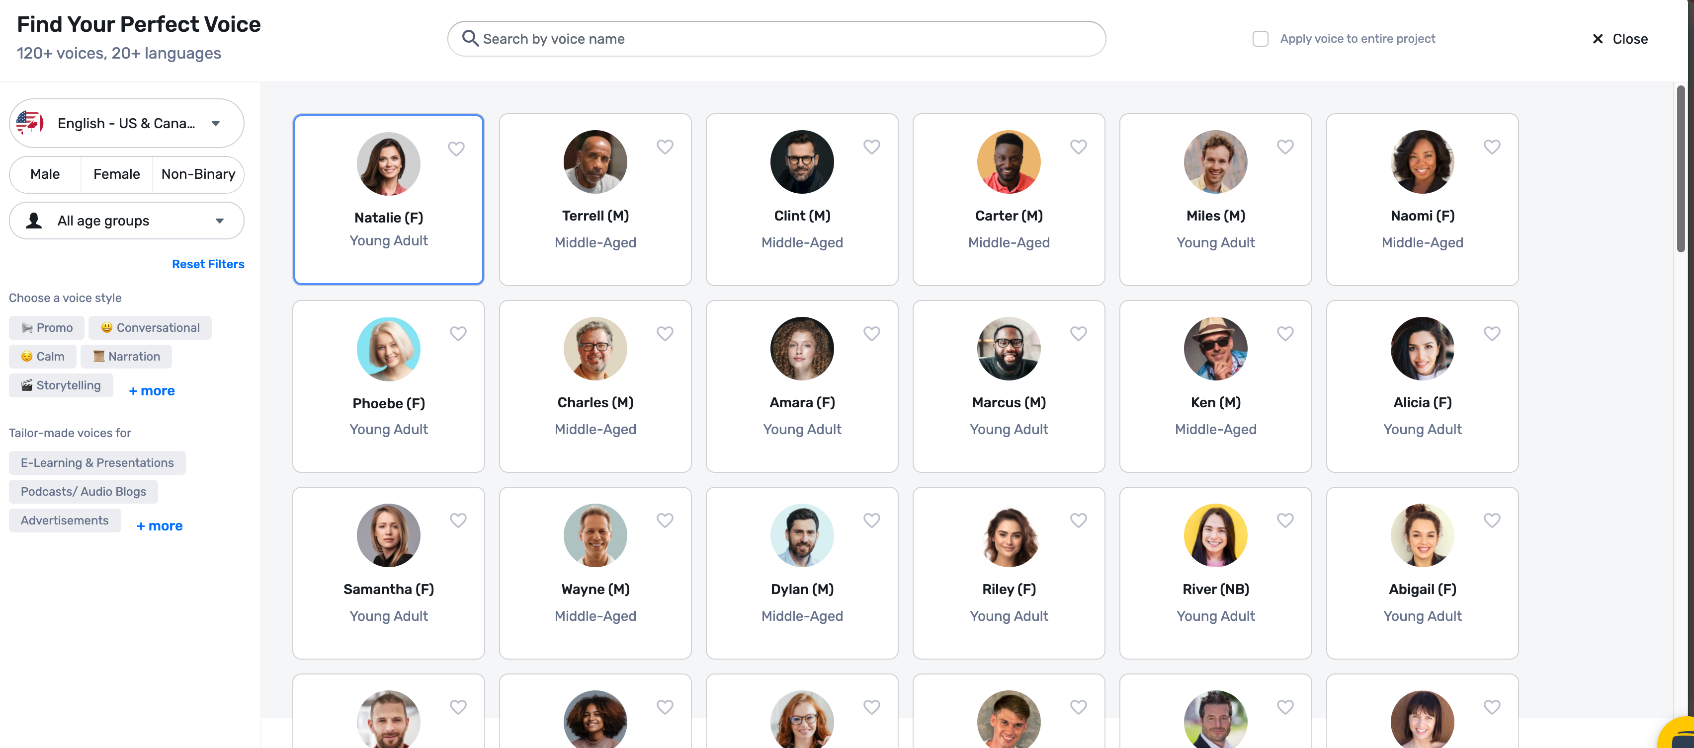Enable Apply voice to entire project
This screenshot has height=748, width=1694.
(1260, 39)
